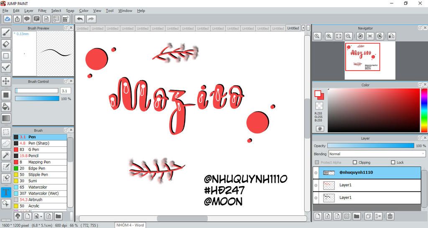The width and height of the screenshot is (428, 228).
Task: Rotate canvas right in Navigator
Action: [x=380, y=36]
